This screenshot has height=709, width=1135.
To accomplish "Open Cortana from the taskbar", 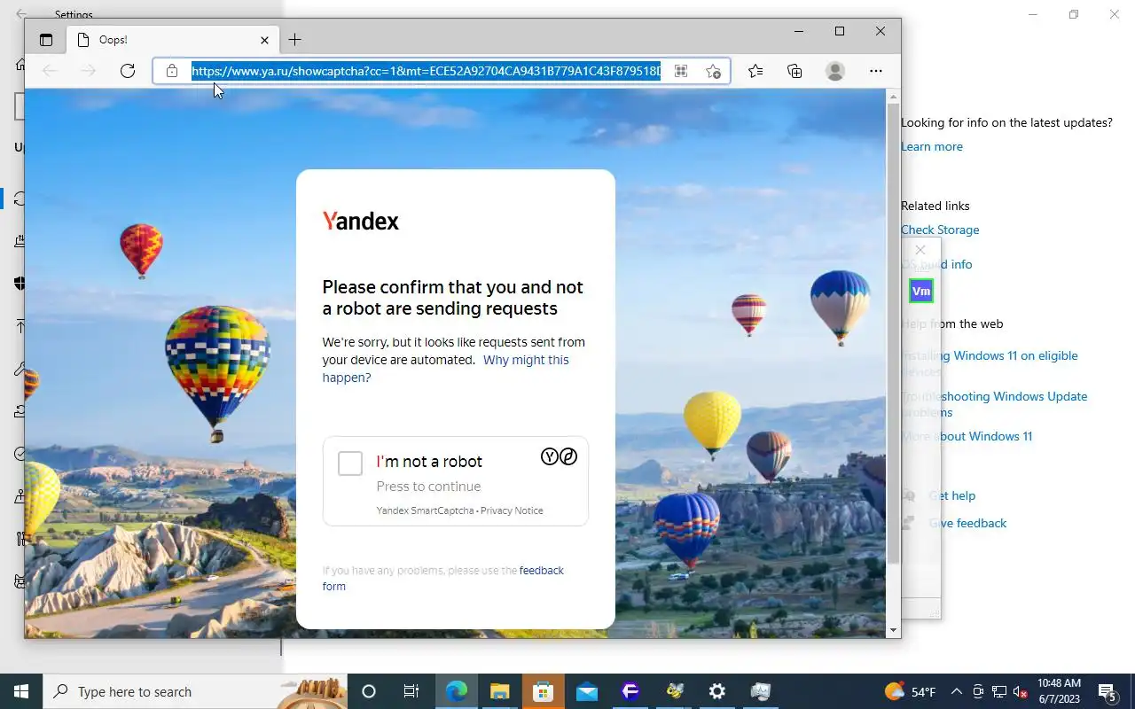I will click(369, 691).
